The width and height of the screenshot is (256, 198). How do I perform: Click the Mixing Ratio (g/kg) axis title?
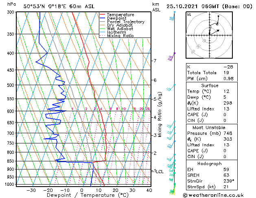(x=160, y=114)
